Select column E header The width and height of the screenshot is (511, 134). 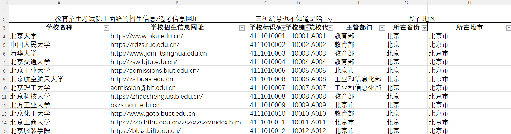click(321, 3)
